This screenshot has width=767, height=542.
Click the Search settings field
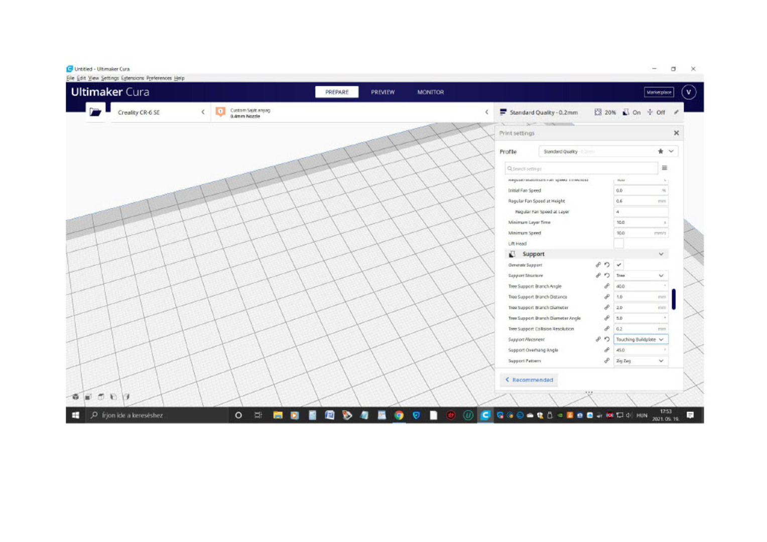(x=581, y=169)
